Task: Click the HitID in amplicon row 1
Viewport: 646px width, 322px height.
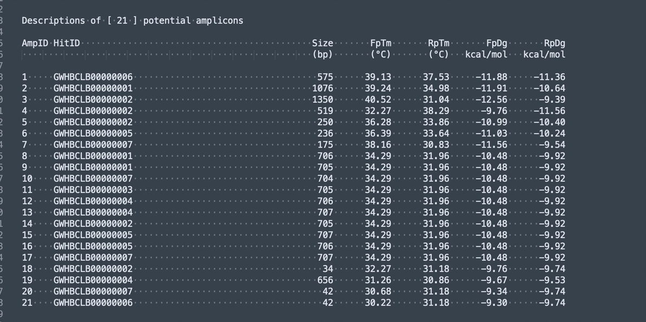Action: (x=93, y=77)
